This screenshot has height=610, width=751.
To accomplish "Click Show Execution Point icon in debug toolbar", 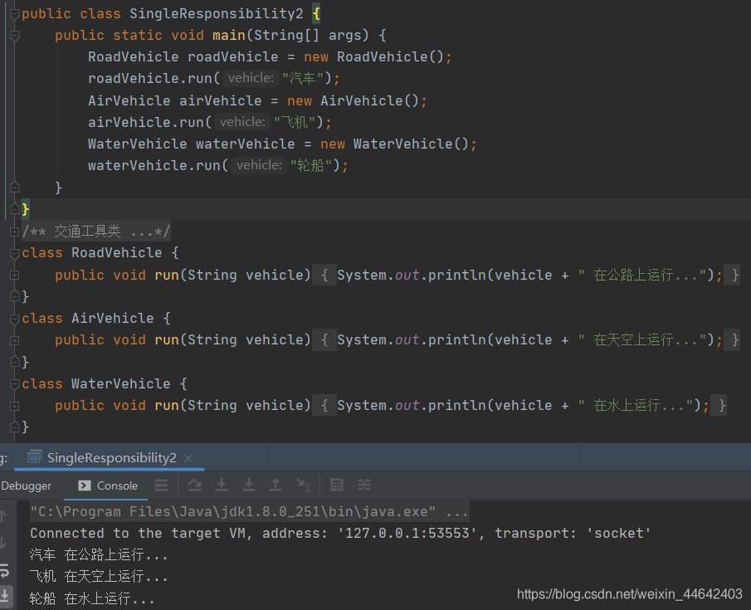I will 161,486.
